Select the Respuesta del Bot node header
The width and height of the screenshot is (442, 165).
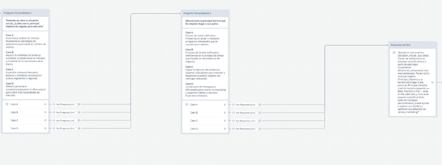[x=413, y=45]
